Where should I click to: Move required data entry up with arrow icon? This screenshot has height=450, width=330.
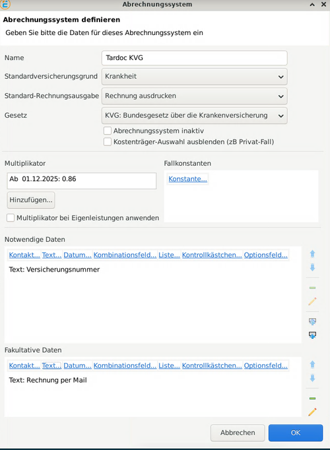[313, 254]
